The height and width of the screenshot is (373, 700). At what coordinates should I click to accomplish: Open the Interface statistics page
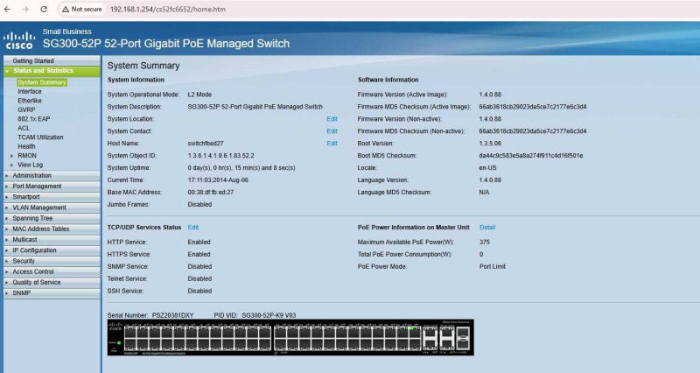[x=30, y=92]
